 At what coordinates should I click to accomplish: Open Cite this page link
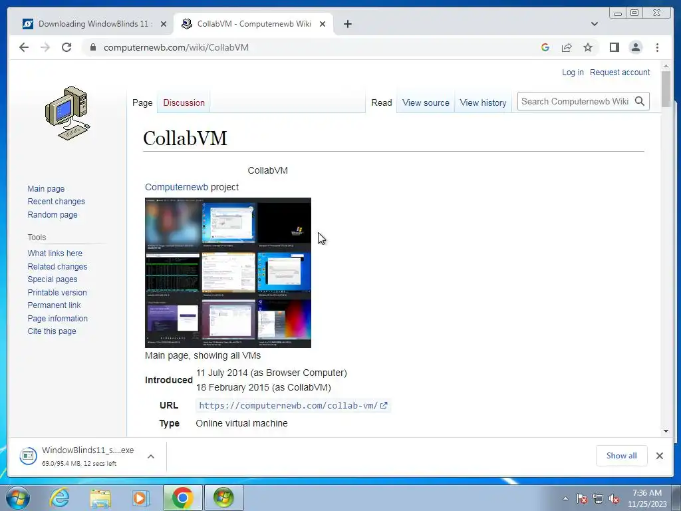pos(52,331)
